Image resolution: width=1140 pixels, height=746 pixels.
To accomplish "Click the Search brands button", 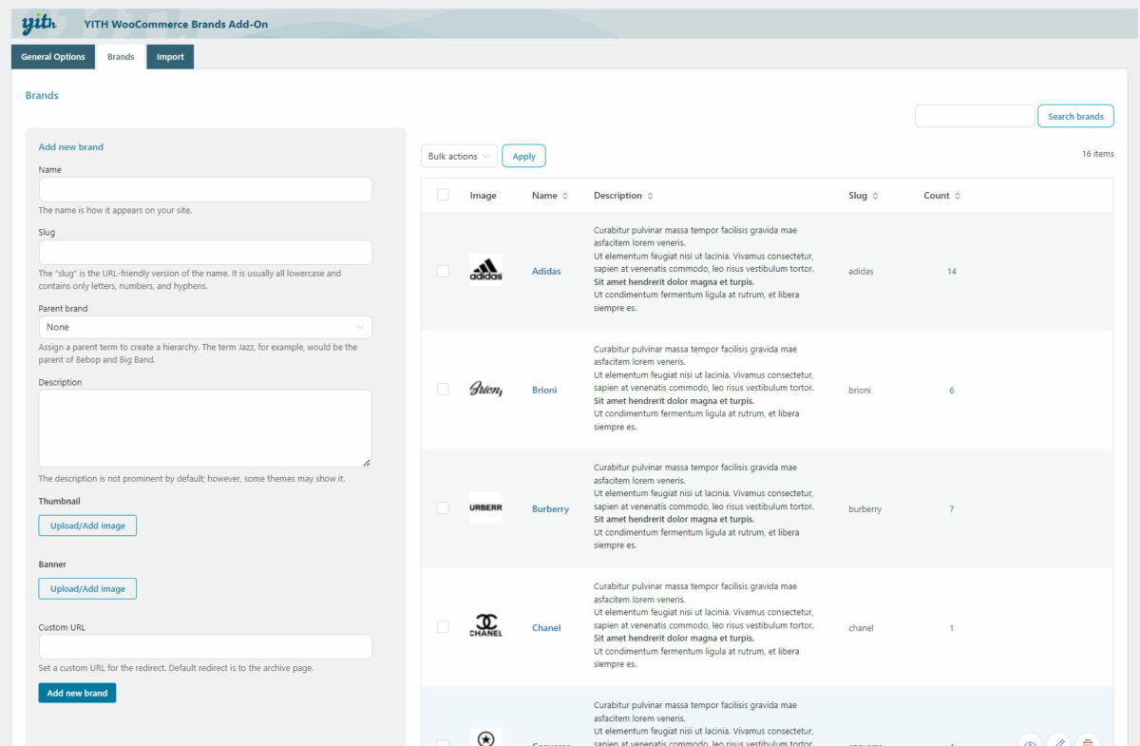I will point(1075,116).
